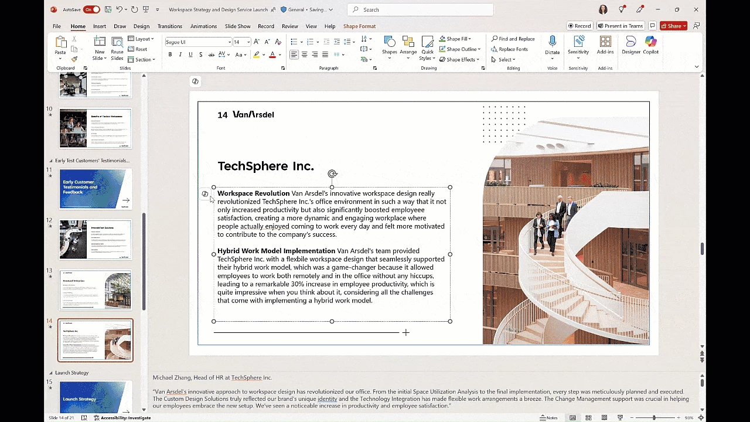Select slide 12 thumbnail
This screenshot has width=750, height=422.
[96, 240]
